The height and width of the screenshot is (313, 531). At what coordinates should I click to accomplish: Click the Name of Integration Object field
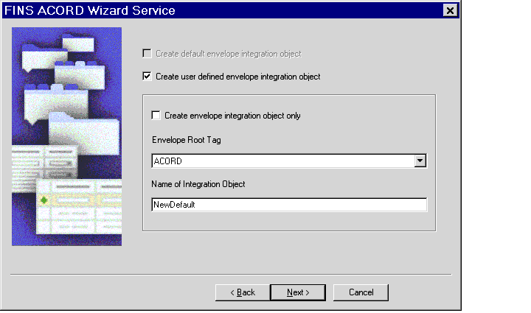289,205
